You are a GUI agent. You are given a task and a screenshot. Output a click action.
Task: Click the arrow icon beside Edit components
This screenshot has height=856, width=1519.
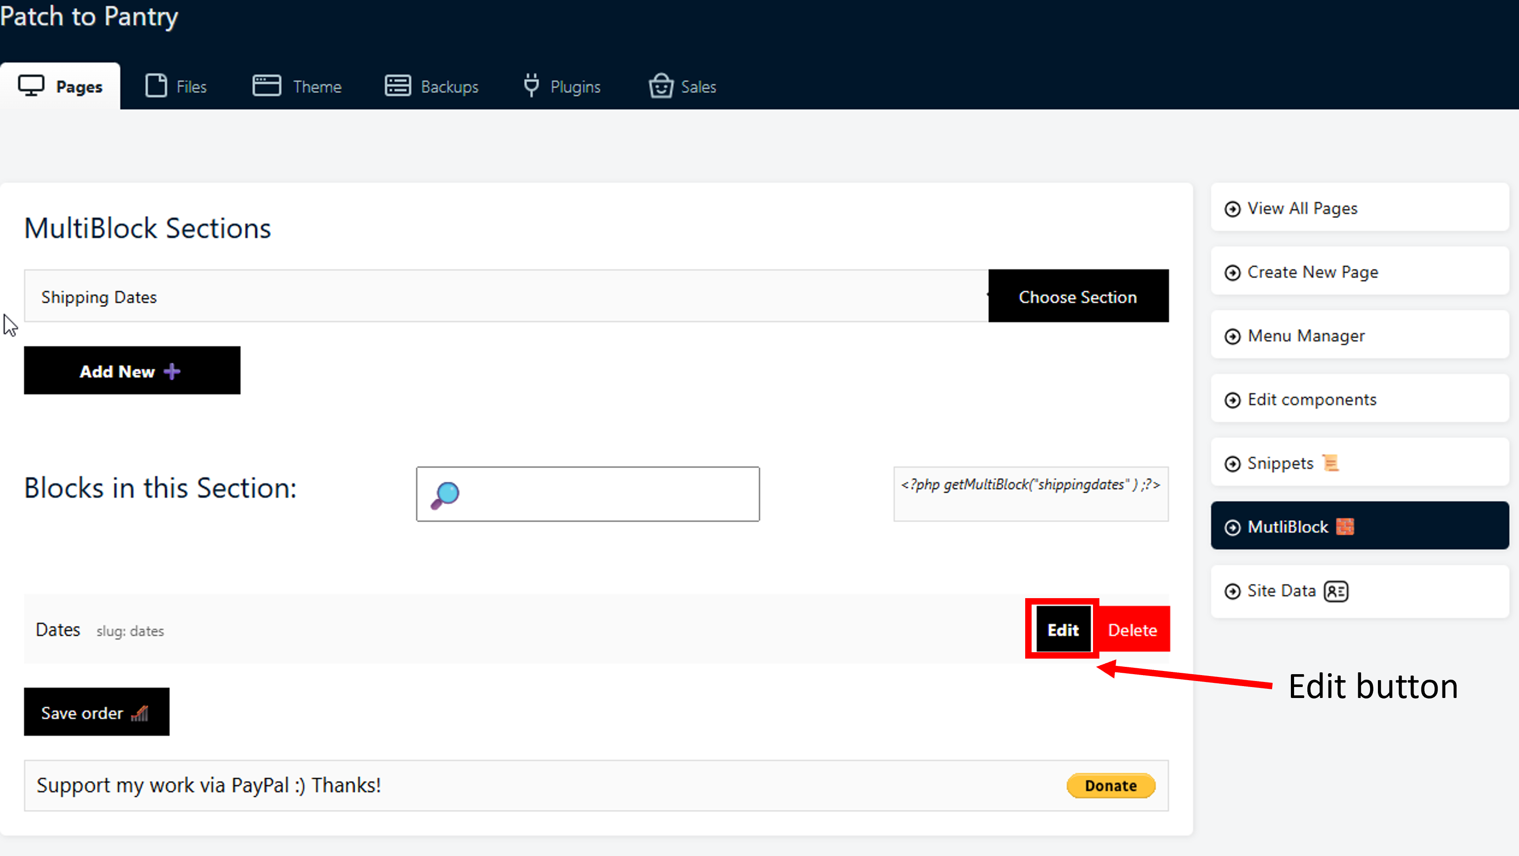click(1232, 400)
